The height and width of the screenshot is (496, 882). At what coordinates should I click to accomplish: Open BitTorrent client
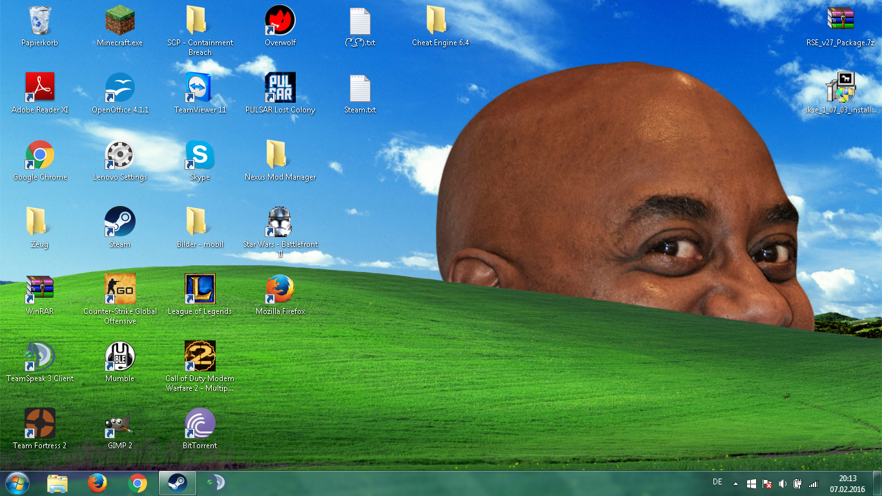[x=200, y=423]
